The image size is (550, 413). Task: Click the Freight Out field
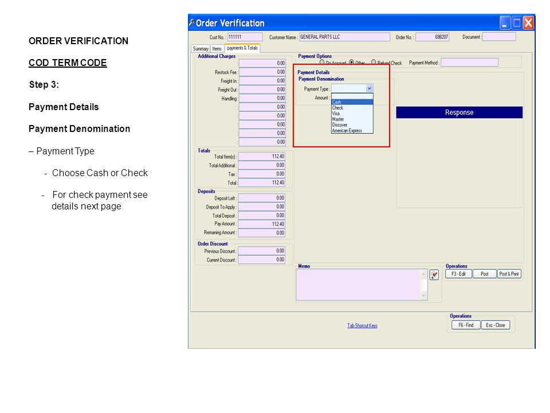(x=262, y=89)
